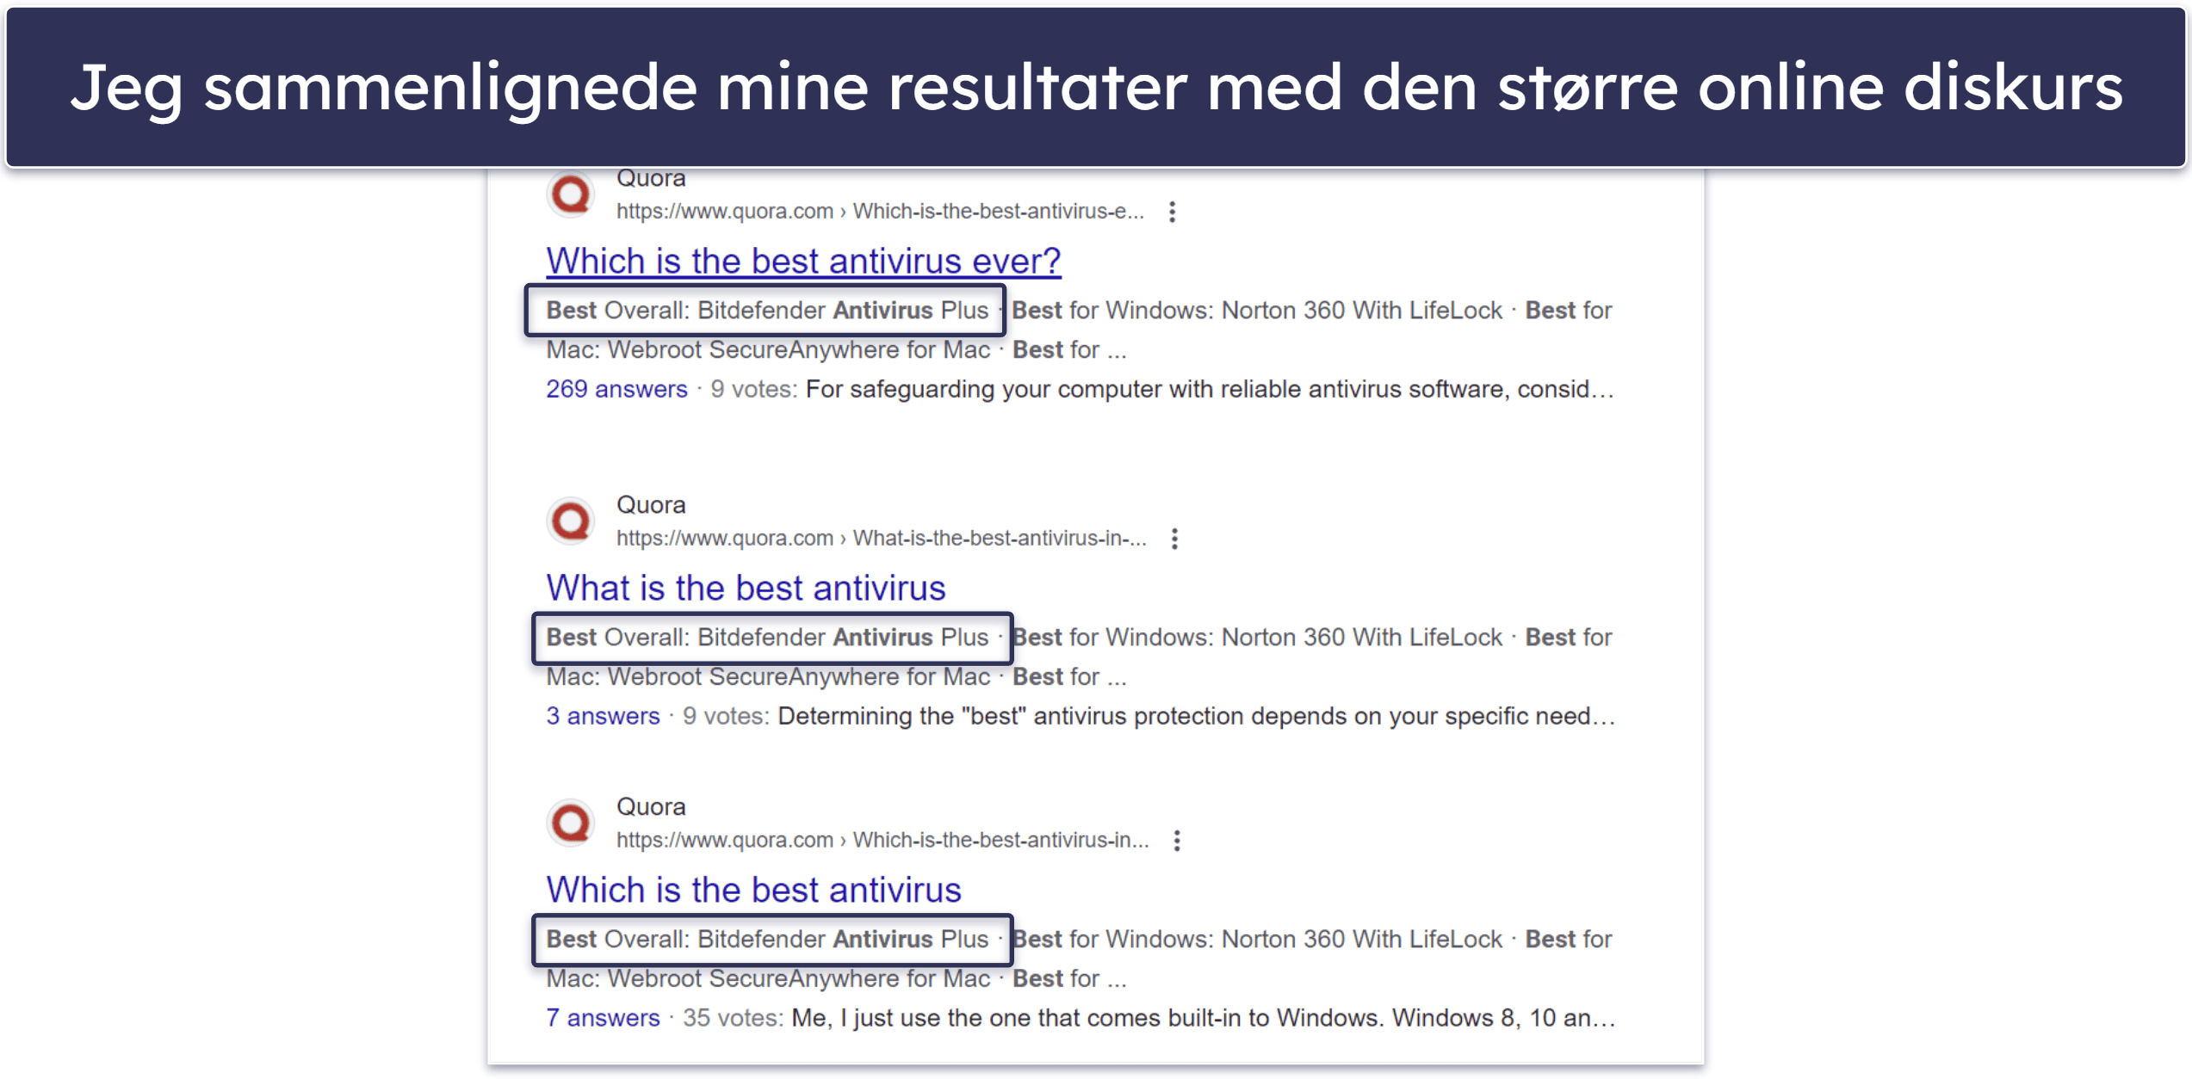The width and height of the screenshot is (2192, 1079).
Task: Click "Webroot SecureAnywhere for Mac" in the second result
Action: 799,677
